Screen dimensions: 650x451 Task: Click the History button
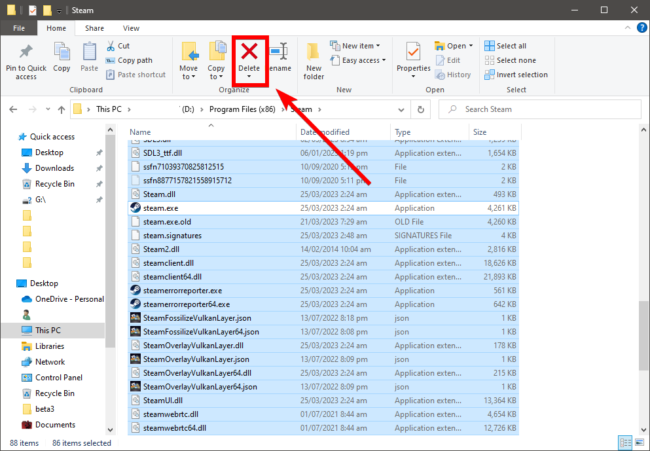(453, 75)
